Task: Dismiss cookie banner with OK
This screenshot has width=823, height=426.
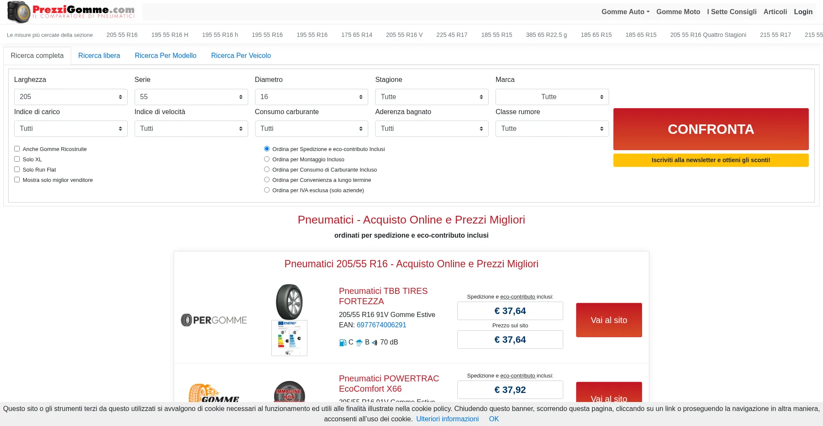Action: [x=494, y=419]
